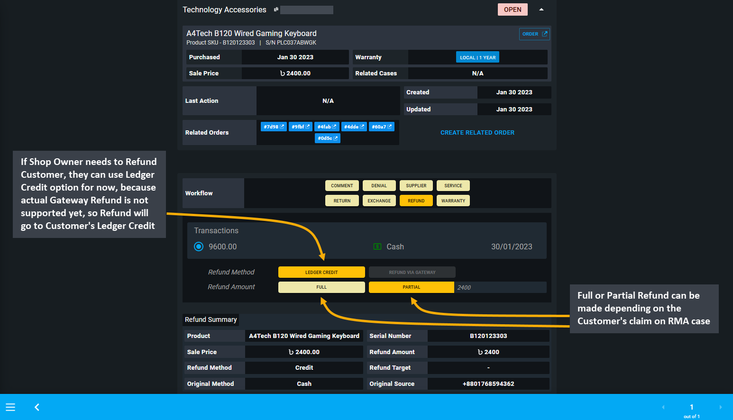Image resolution: width=733 pixels, height=420 pixels.
Task: Choose LEDGER CREDIT refund method
Action: pos(321,272)
